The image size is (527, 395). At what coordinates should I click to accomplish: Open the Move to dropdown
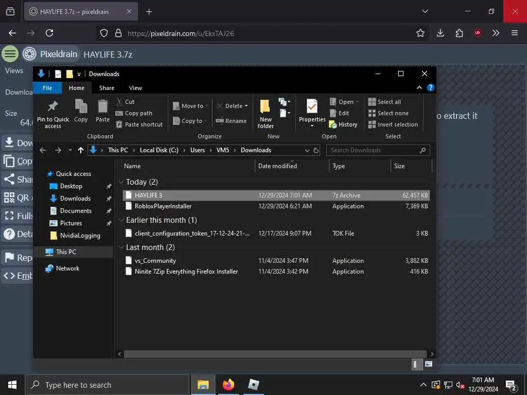tap(190, 106)
